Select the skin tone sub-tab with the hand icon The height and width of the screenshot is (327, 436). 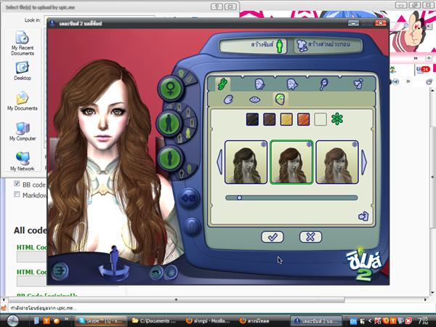click(228, 100)
